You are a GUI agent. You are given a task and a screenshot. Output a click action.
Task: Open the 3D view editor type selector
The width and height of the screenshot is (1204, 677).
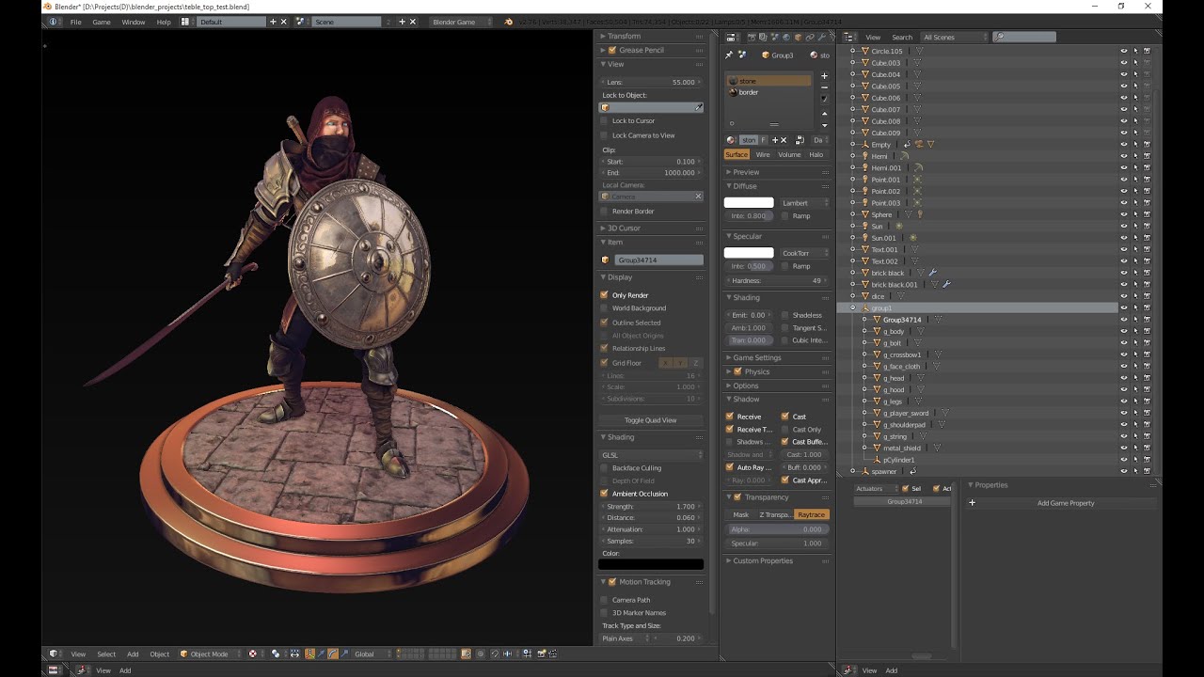[x=55, y=653]
